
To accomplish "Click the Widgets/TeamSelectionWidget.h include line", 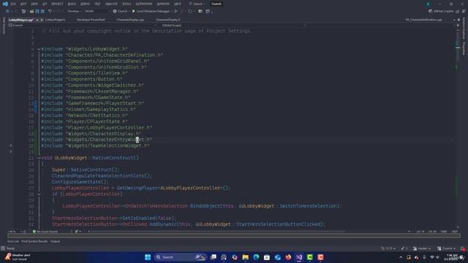I will click(96, 146).
